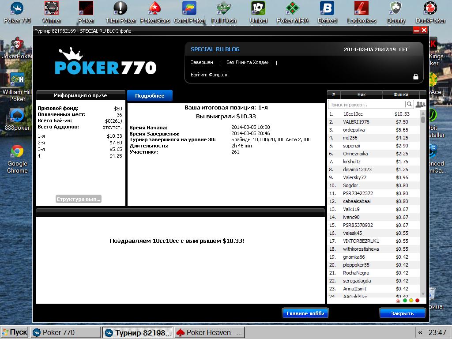Select player row PSR73422372

click(374, 193)
